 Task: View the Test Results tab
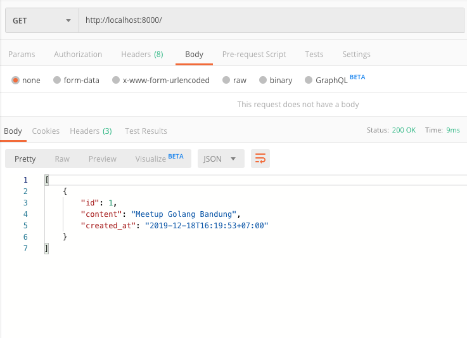point(146,131)
